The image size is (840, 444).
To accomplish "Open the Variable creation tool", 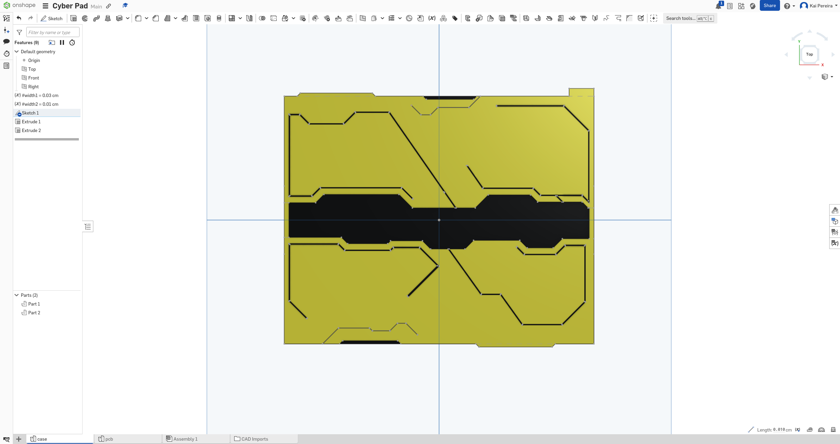I will tap(432, 18).
